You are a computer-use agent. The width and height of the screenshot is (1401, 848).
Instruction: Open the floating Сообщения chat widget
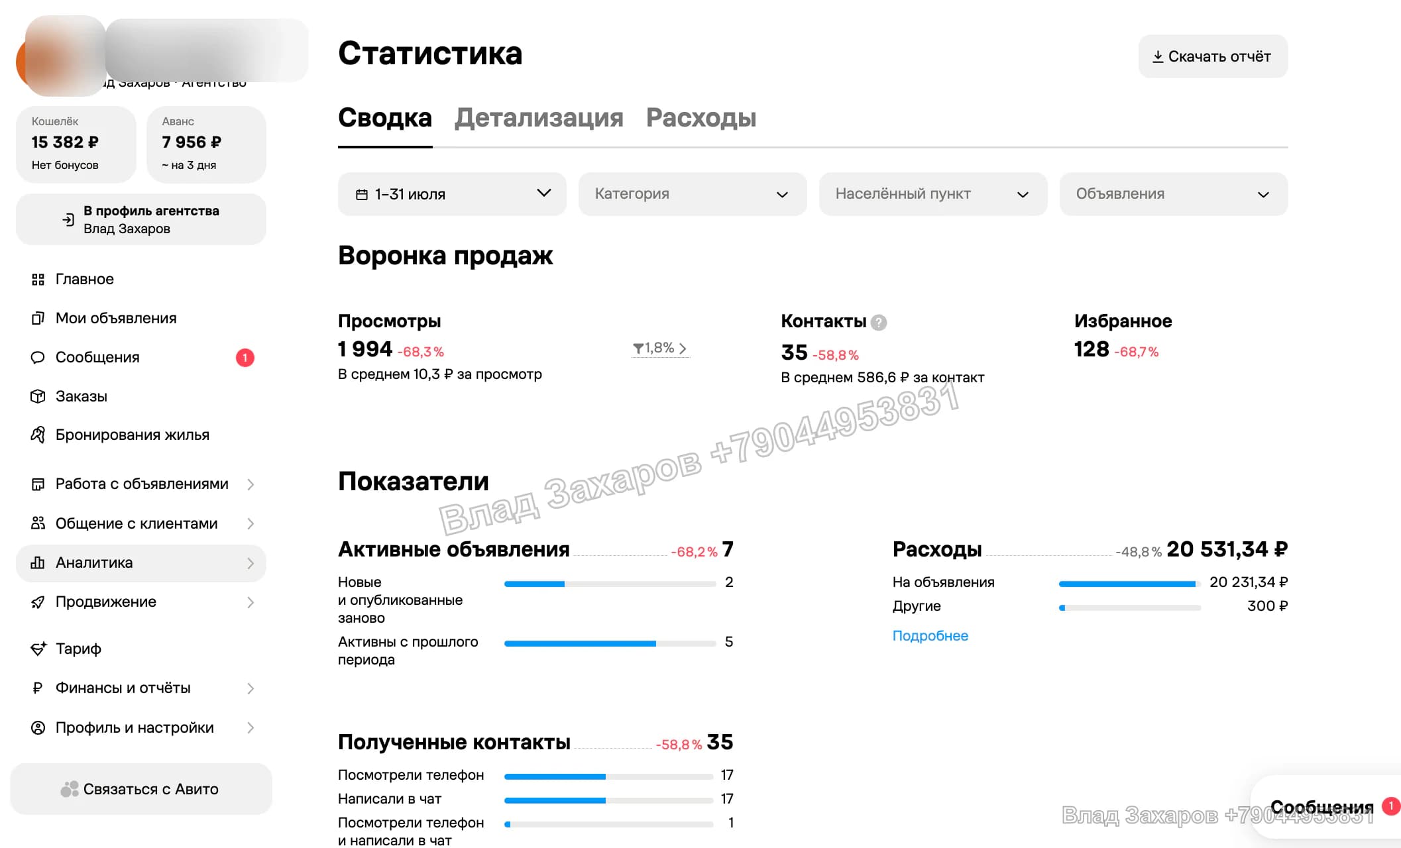1326,808
